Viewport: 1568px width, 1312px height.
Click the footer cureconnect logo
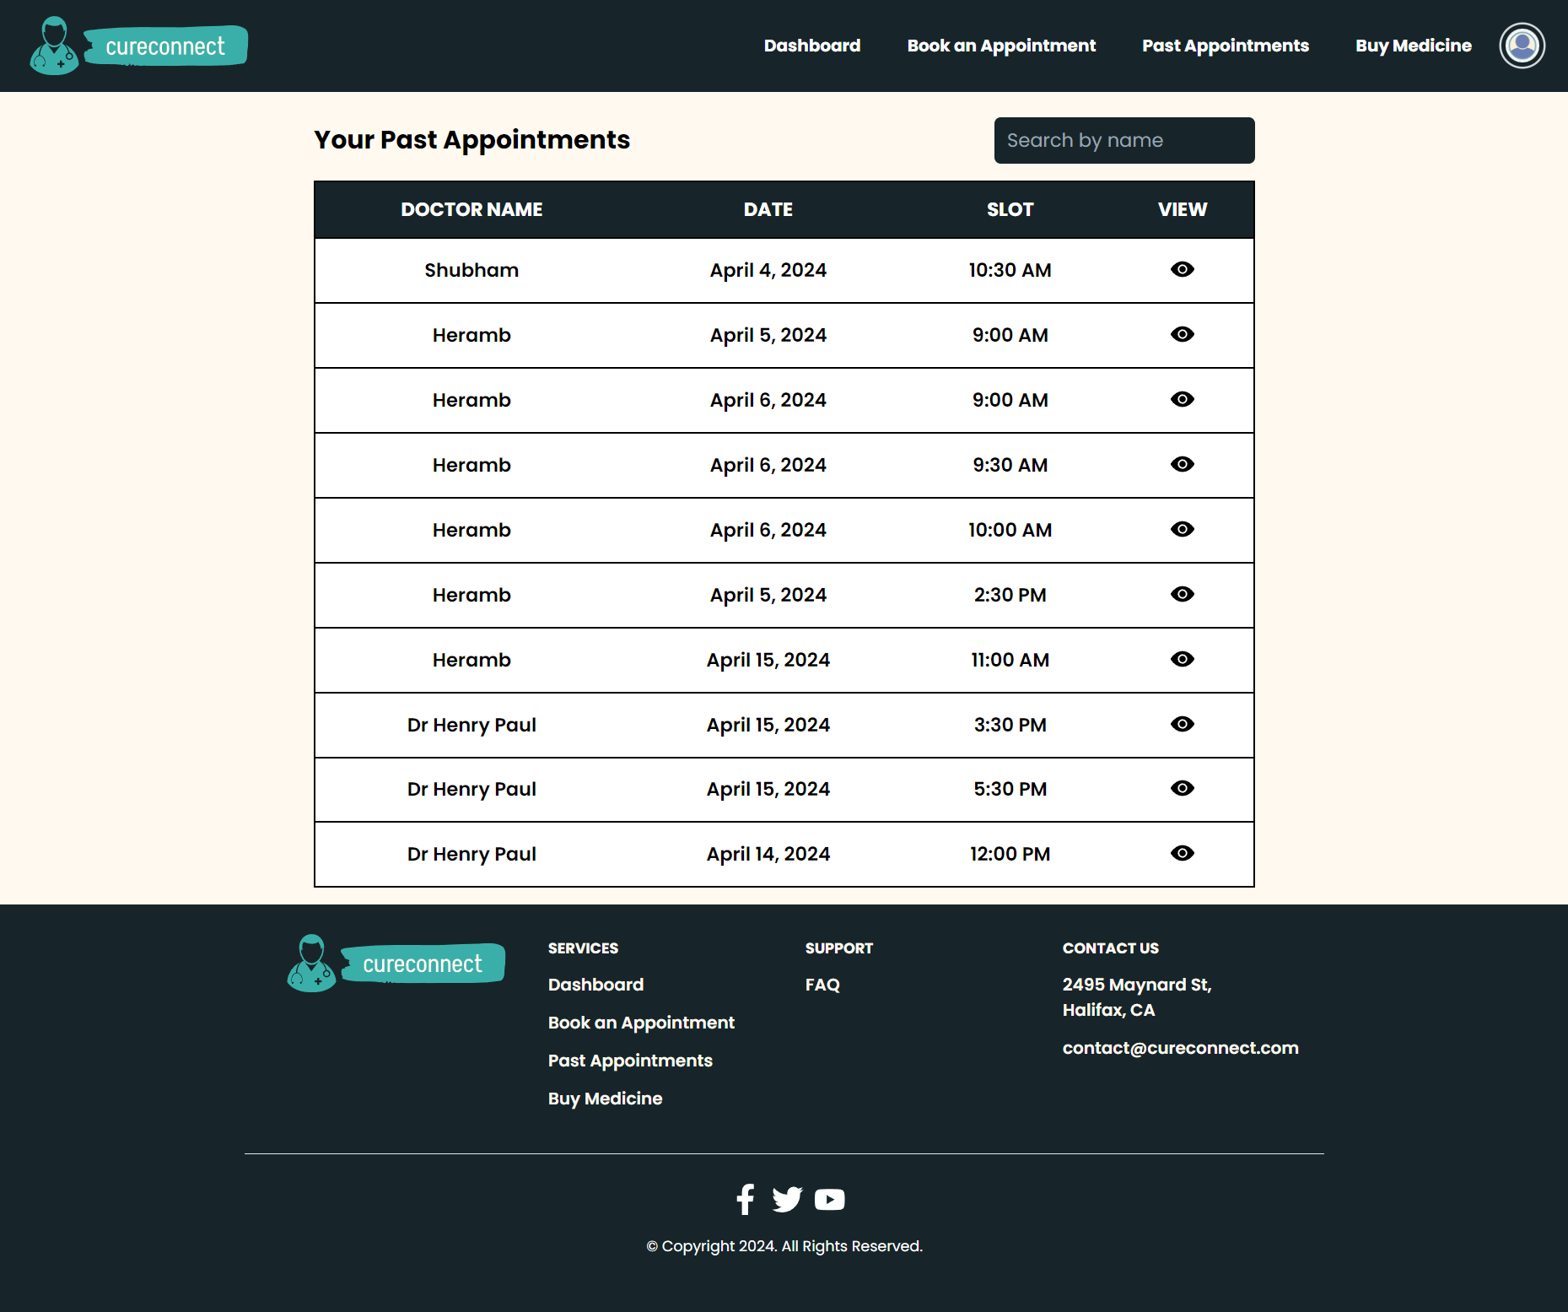point(396,963)
